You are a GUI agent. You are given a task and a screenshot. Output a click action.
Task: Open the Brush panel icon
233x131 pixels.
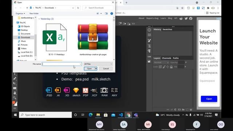pyautogui.click(x=149, y=40)
